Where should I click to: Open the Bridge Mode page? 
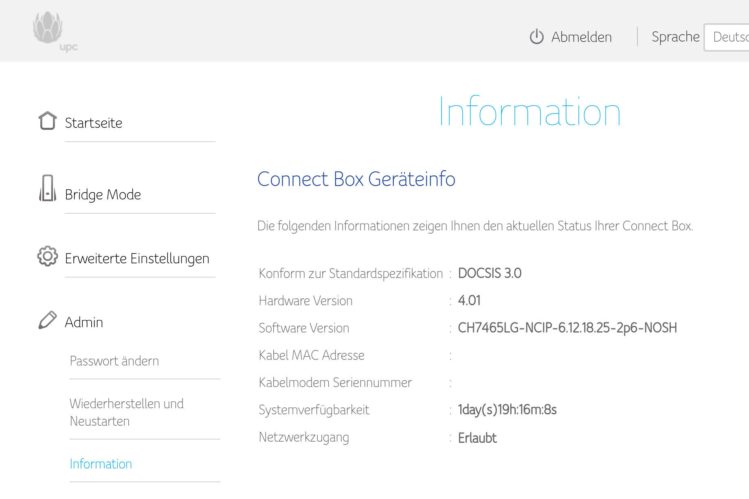pyautogui.click(x=103, y=195)
